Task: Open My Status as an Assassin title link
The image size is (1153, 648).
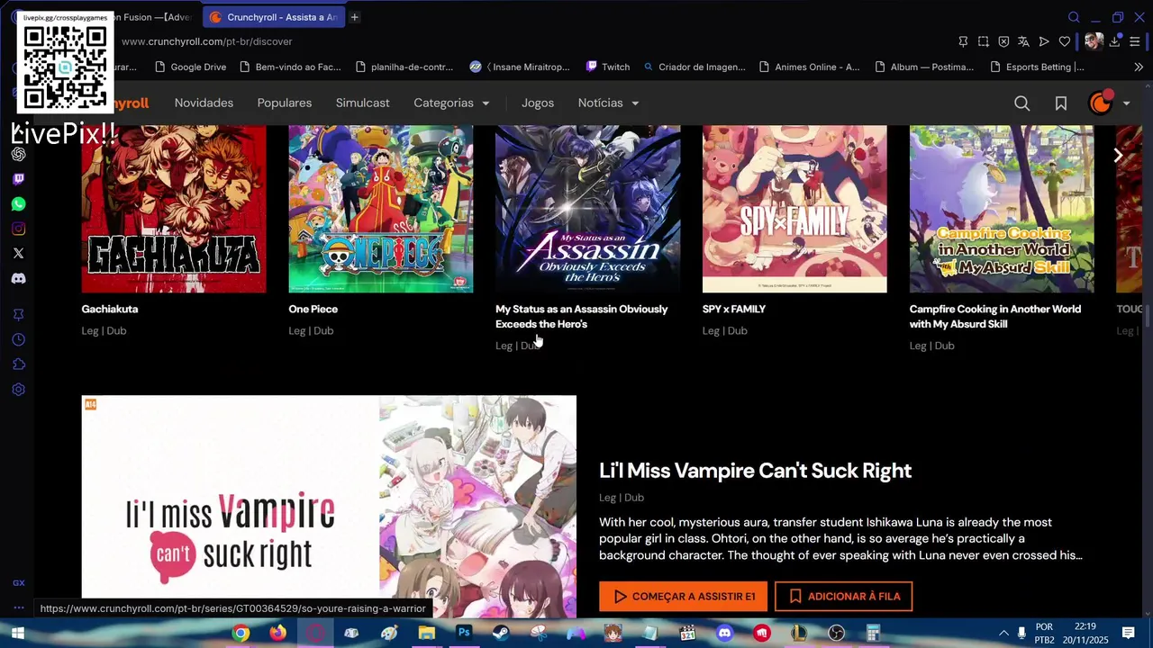Action: pos(582,317)
